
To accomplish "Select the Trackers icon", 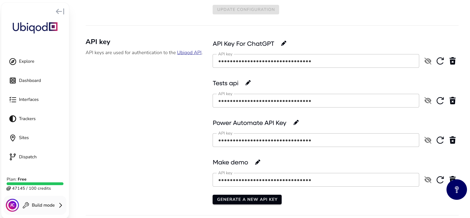I will pos(13,119).
